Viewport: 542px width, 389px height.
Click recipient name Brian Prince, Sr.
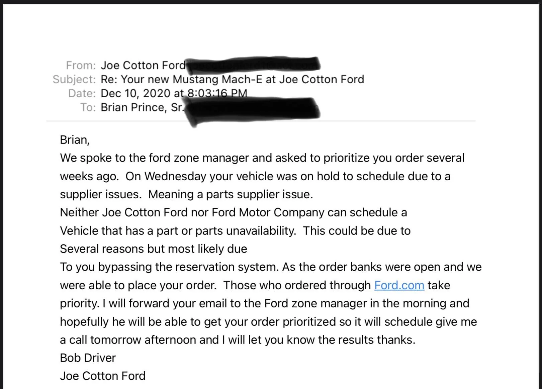point(142,107)
